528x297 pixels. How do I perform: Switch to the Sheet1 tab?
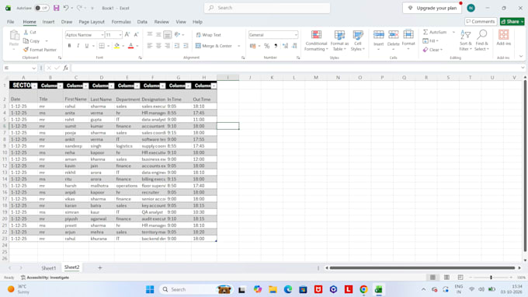(48, 268)
